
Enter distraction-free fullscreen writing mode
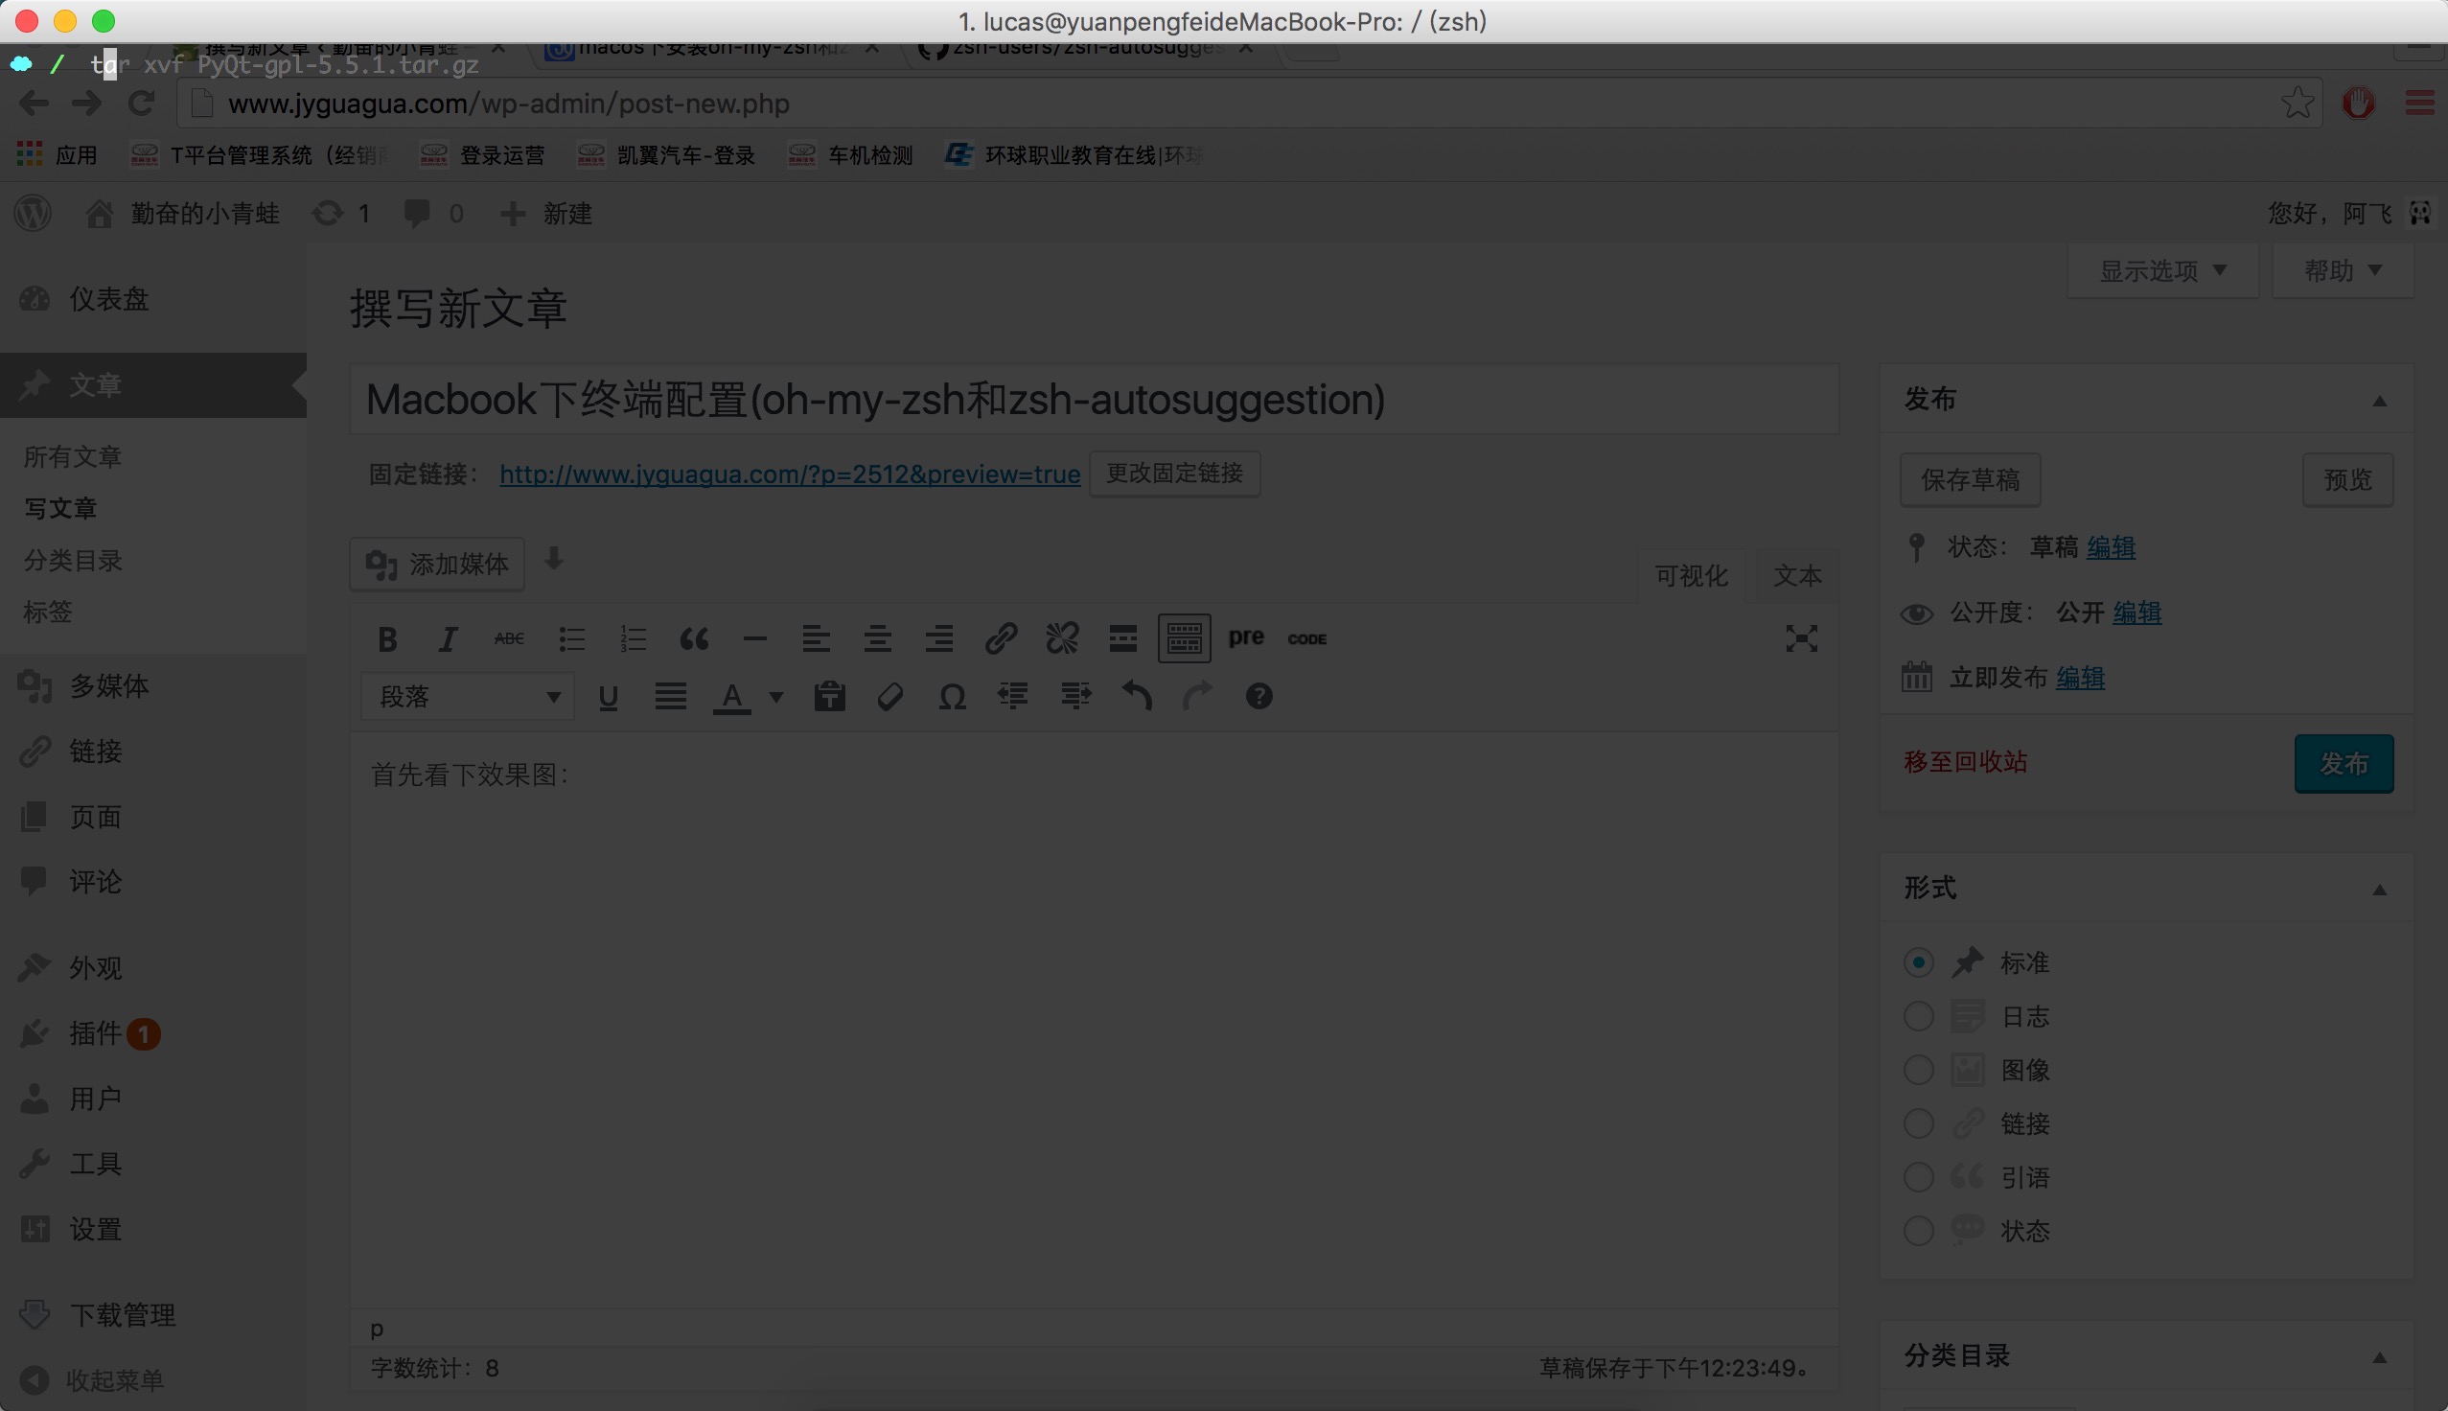click(x=1801, y=638)
